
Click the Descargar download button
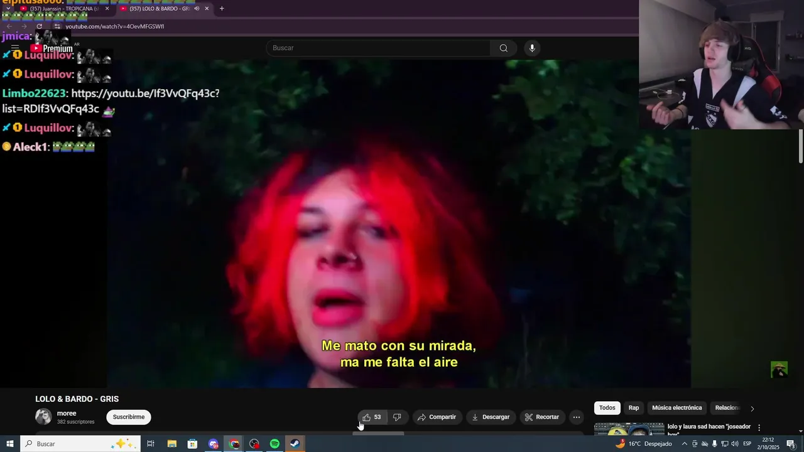tap(491, 417)
